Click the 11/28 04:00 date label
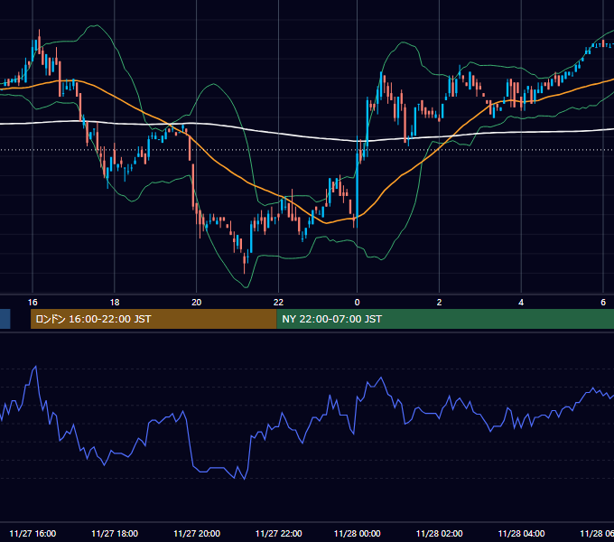This screenshot has width=614, height=542. coord(521,533)
